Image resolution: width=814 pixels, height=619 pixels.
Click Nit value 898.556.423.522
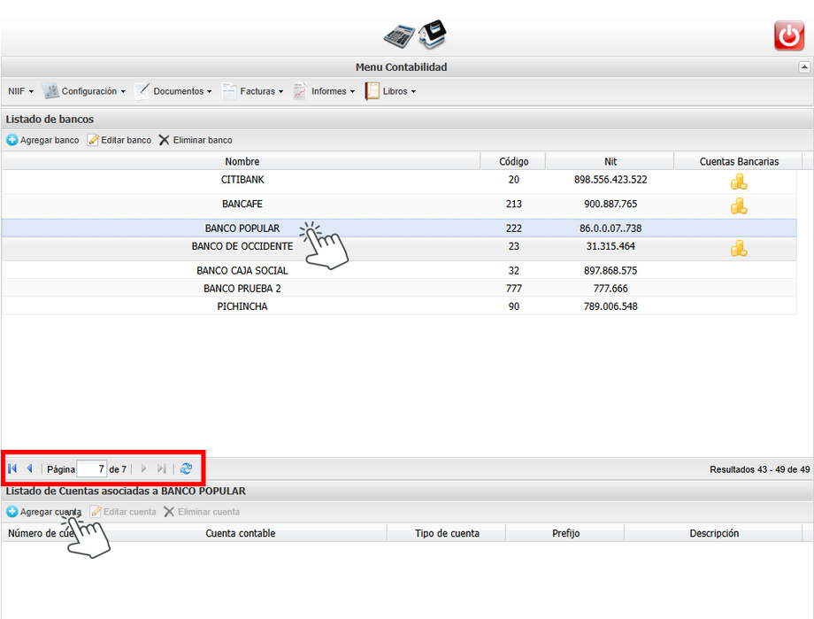click(610, 180)
